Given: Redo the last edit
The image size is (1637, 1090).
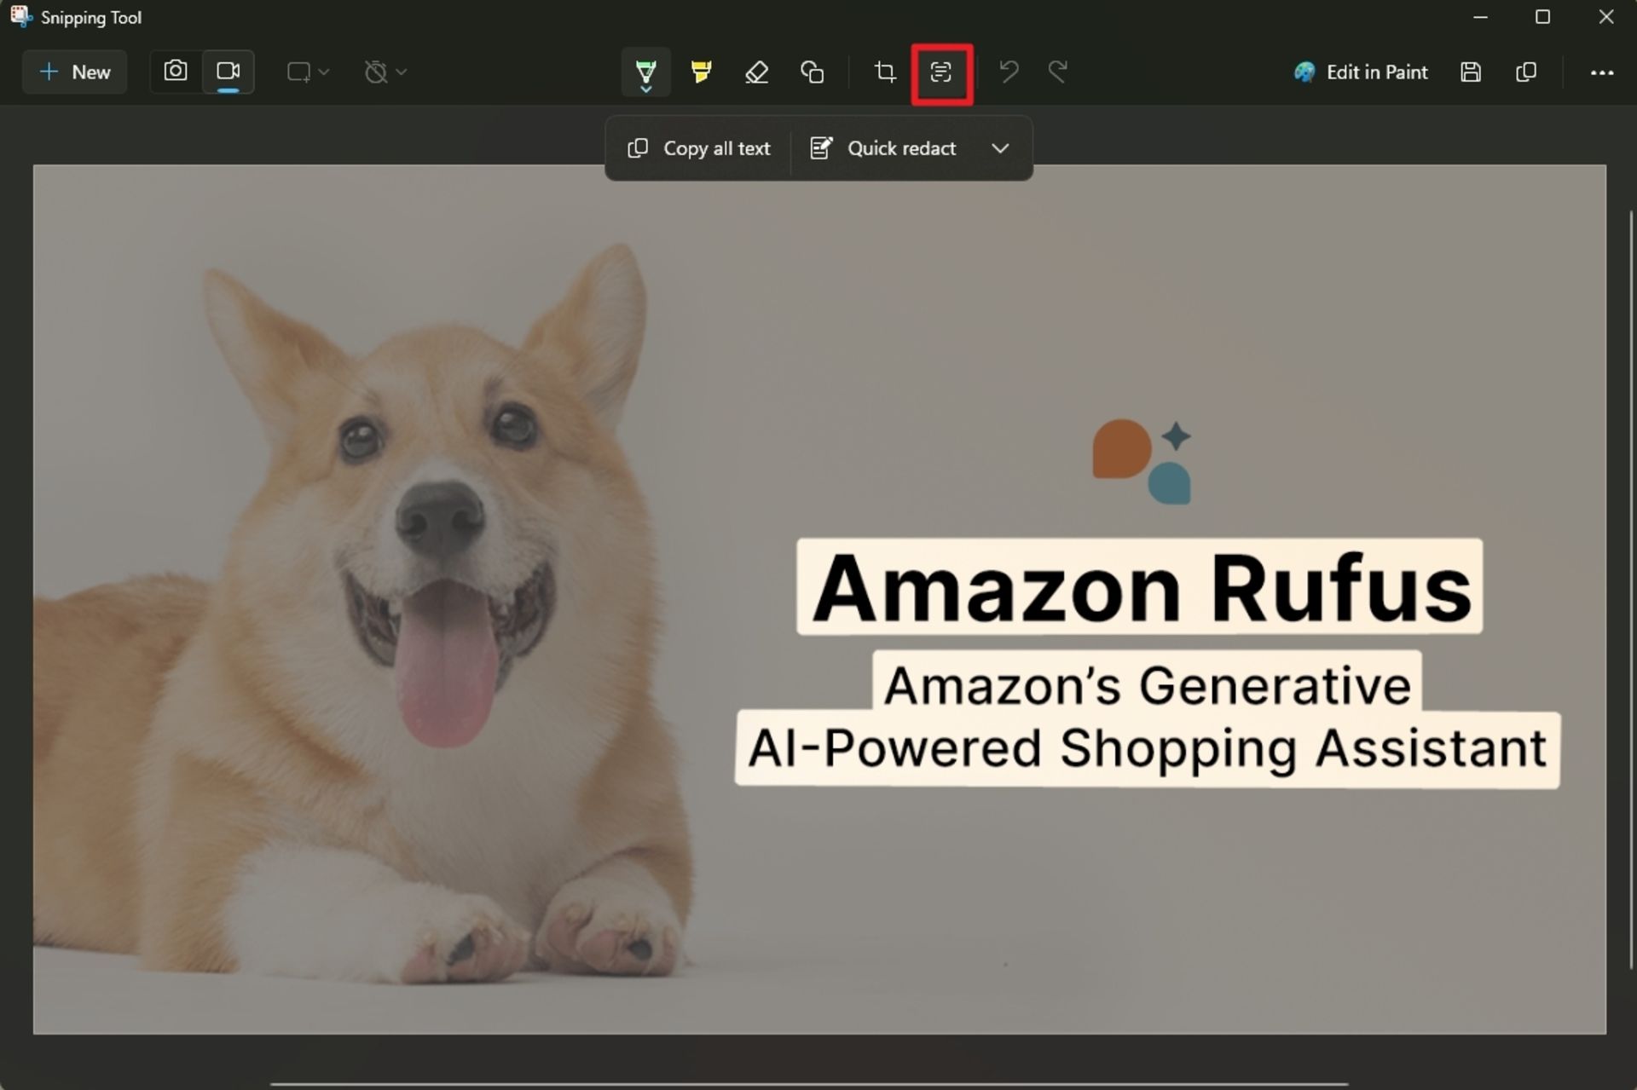Looking at the screenshot, I should (1058, 72).
